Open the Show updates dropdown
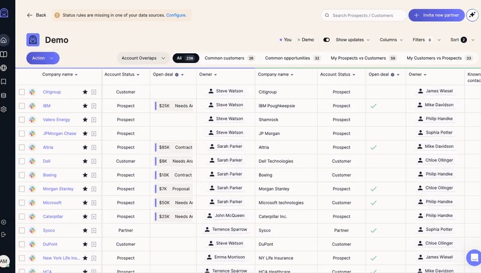The height and width of the screenshot is (273, 481). pos(353,40)
